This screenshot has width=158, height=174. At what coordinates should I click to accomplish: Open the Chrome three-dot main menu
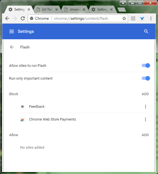coord(151,18)
